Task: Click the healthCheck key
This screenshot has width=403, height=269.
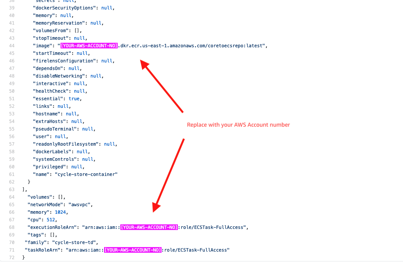Action: coord(51,91)
